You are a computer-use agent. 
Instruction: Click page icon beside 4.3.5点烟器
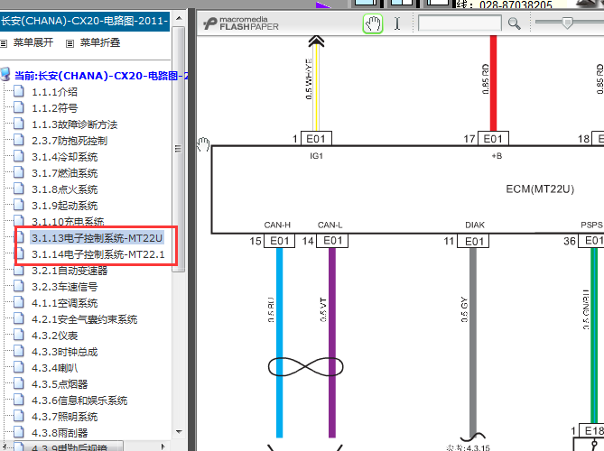click(18, 383)
